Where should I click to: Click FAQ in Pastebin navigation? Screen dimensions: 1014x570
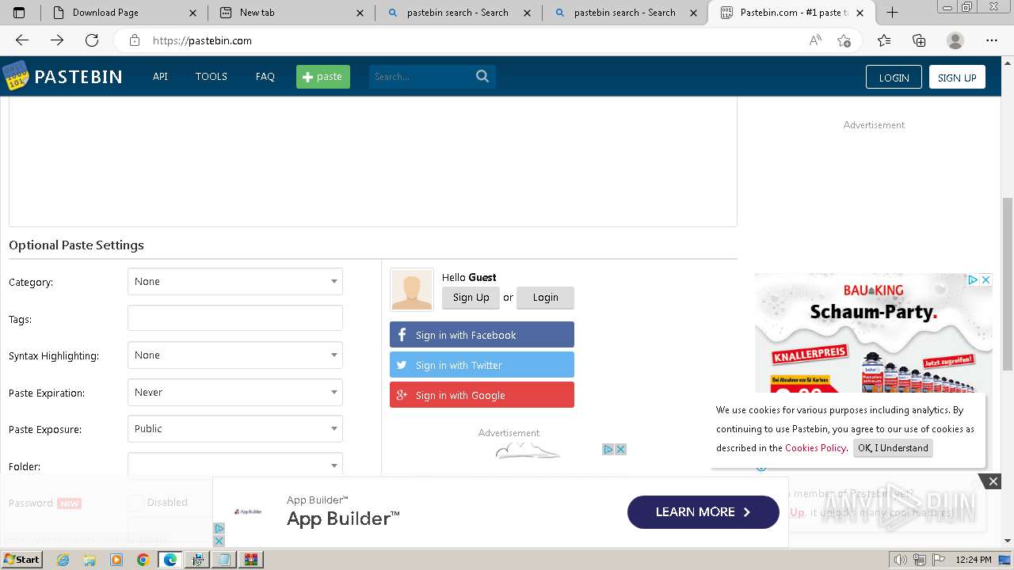[x=265, y=77]
